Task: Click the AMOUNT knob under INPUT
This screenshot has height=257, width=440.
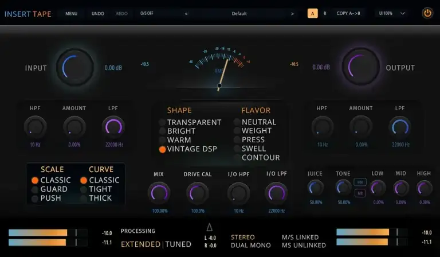Action: (74, 127)
